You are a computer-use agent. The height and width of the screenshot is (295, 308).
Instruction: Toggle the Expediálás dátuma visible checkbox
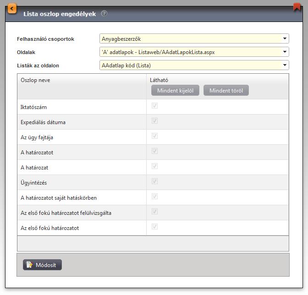pos(154,121)
